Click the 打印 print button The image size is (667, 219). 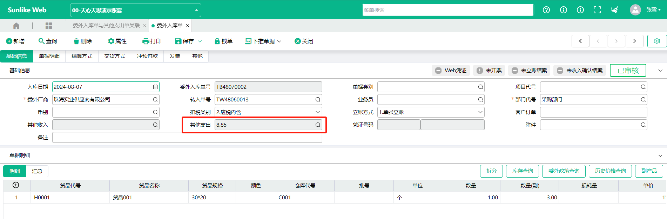[x=152, y=41]
